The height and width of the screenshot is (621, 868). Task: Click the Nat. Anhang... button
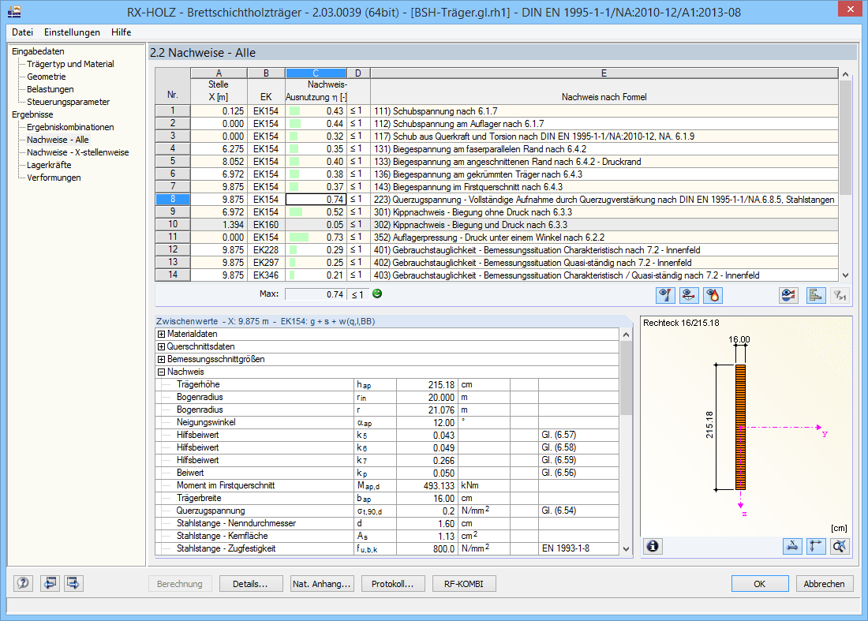point(322,584)
